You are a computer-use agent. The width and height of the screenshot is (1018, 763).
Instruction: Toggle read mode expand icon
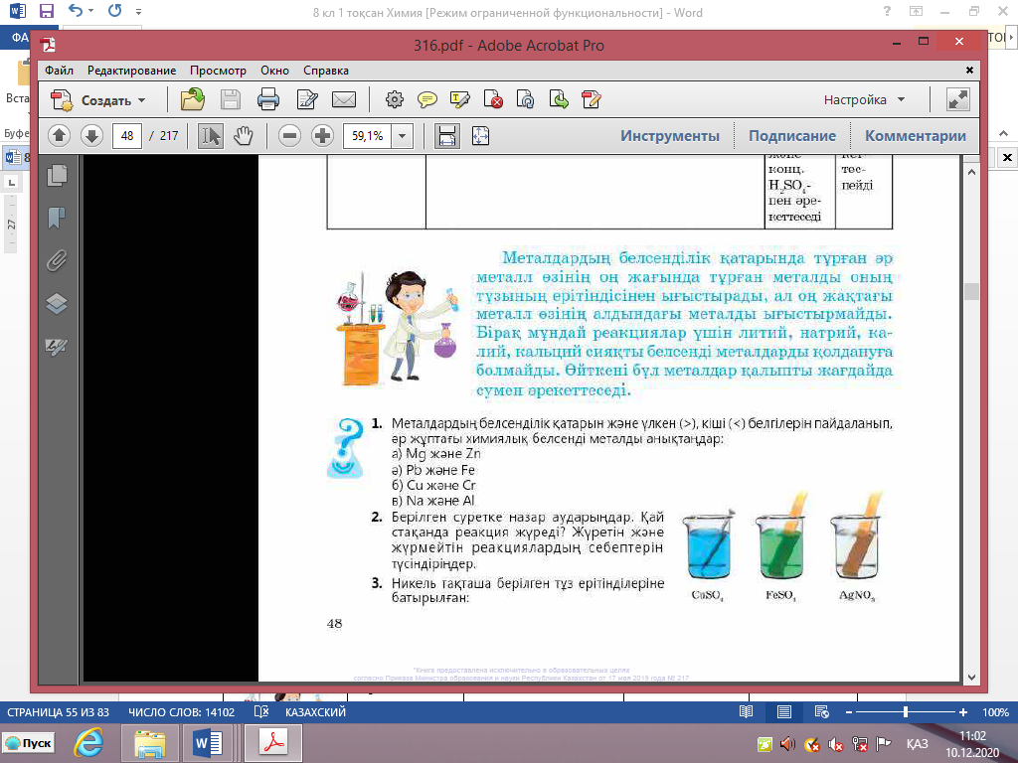coord(958,100)
